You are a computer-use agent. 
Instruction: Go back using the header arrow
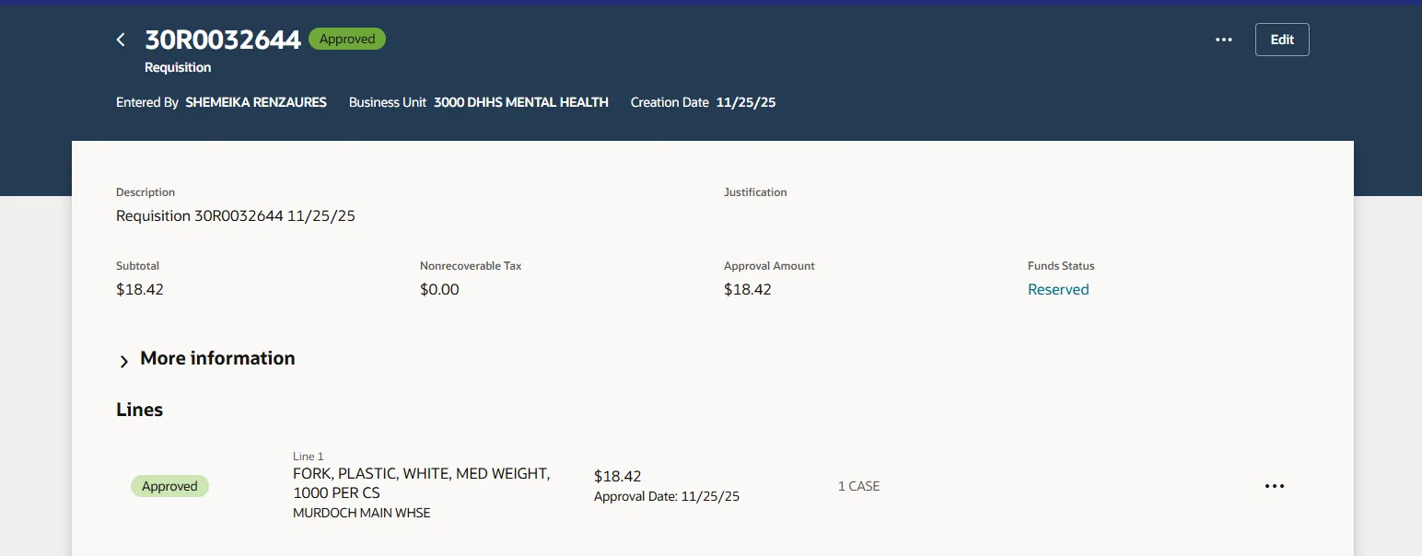(x=121, y=40)
